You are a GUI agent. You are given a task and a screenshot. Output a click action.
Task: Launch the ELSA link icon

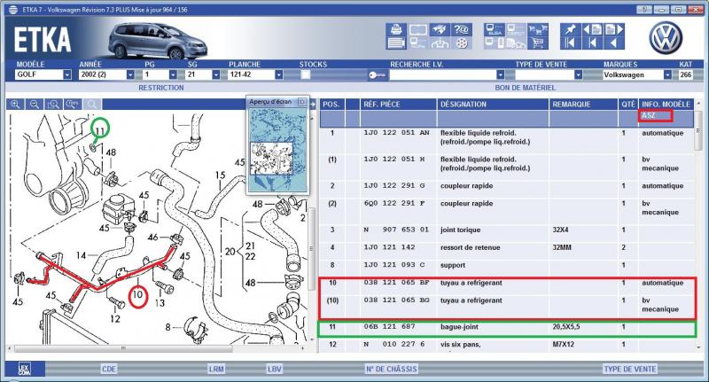(495, 30)
